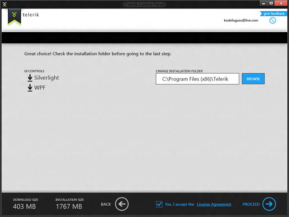
Task: Click the give feedback ribbon
Action: (274, 14)
